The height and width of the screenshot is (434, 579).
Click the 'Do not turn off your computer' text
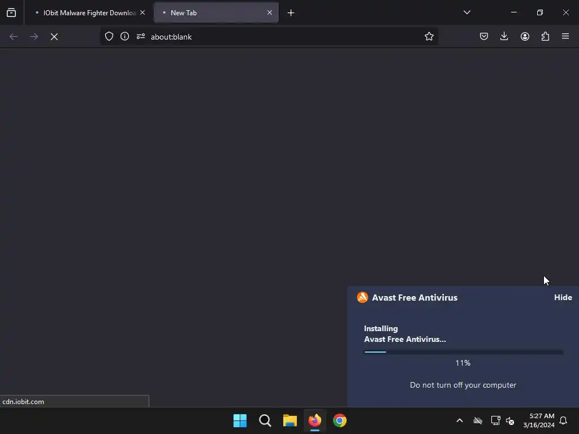point(463,385)
